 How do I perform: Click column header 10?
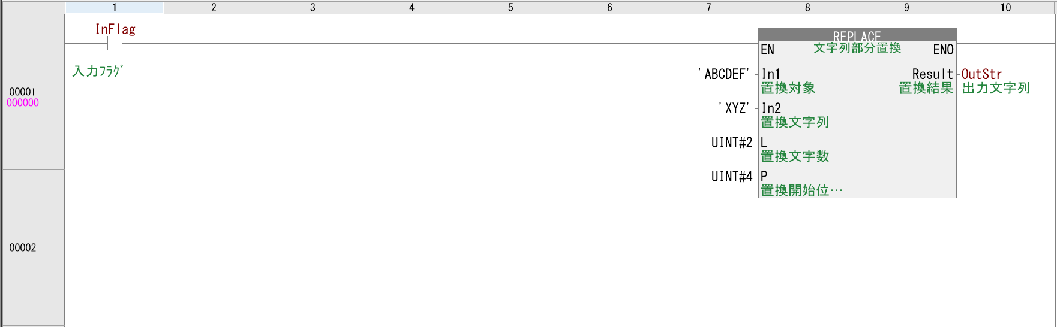click(x=1005, y=8)
